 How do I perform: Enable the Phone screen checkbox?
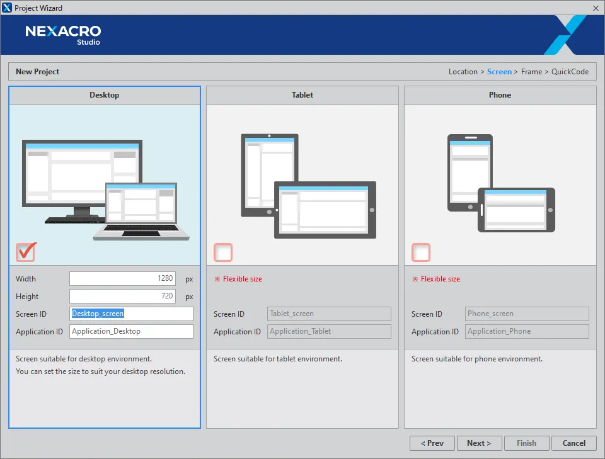(x=421, y=252)
